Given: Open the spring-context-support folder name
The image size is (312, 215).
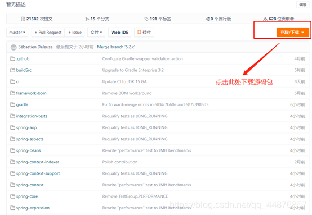Looking at the screenshot, I should coord(38,173).
